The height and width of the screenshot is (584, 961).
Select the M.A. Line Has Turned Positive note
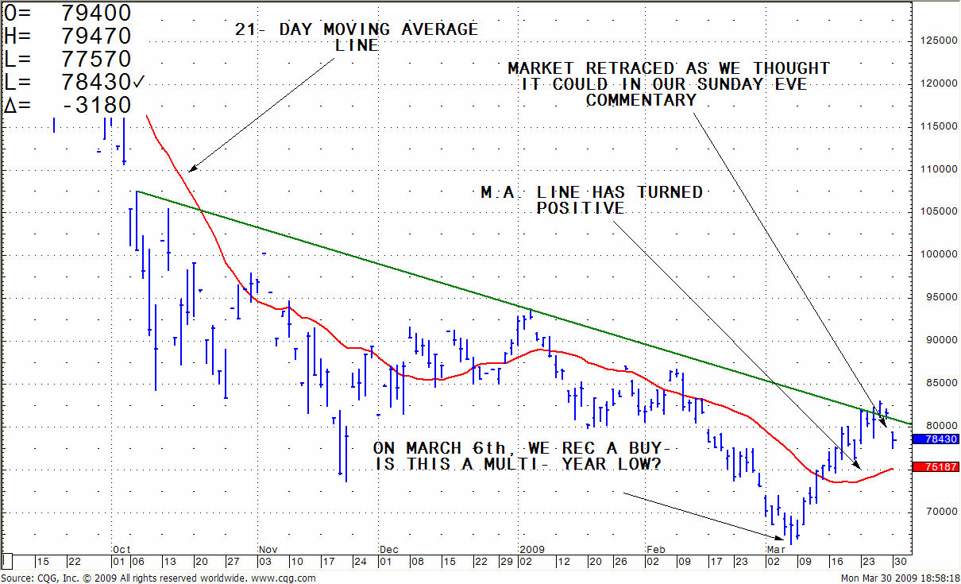[591, 199]
